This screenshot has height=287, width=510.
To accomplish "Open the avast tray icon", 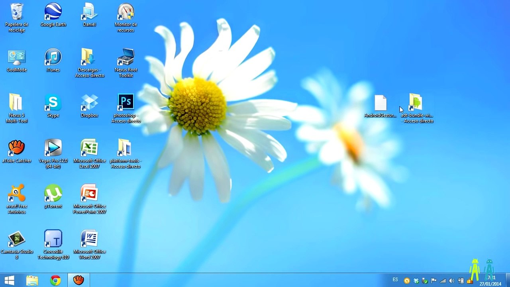I will [407, 281].
